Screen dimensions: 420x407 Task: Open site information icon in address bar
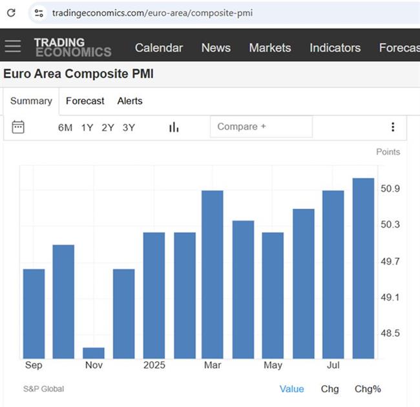(39, 13)
